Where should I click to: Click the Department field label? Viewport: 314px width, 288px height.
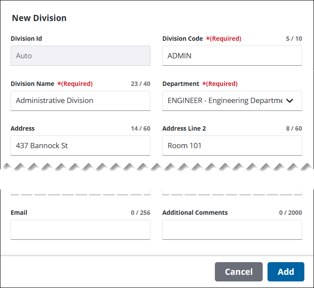point(181,84)
